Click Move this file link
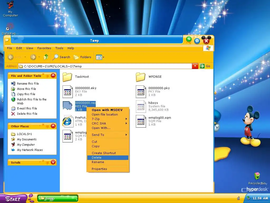The height and width of the screenshot is (203, 270). (27, 89)
